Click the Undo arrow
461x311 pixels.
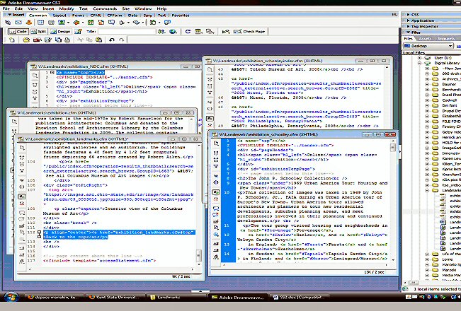pos(112,40)
